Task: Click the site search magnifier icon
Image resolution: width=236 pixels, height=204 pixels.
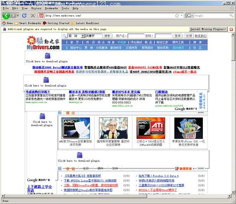Action: pyautogui.click(x=64, y=36)
